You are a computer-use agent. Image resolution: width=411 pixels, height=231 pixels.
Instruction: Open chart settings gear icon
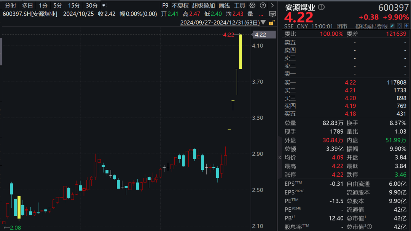click(x=252, y=5)
